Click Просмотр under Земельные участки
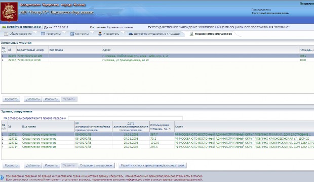 [11, 99]
